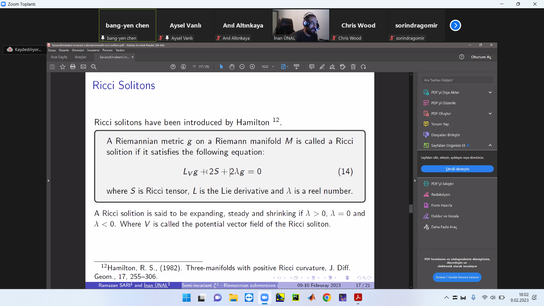544x306 pixels.
Task: Open the İmzalama menu
Action: pos(93,50)
